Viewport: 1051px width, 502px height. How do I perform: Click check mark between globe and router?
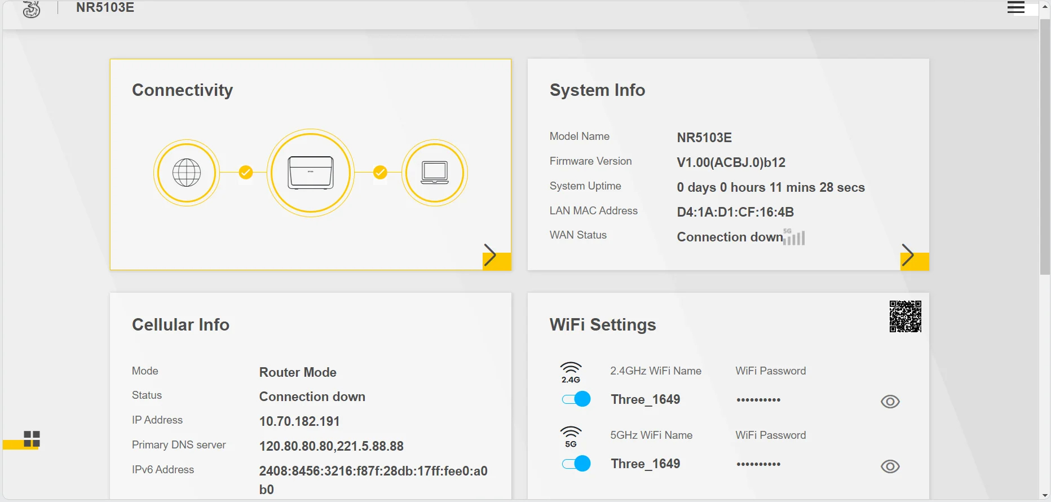click(x=246, y=172)
